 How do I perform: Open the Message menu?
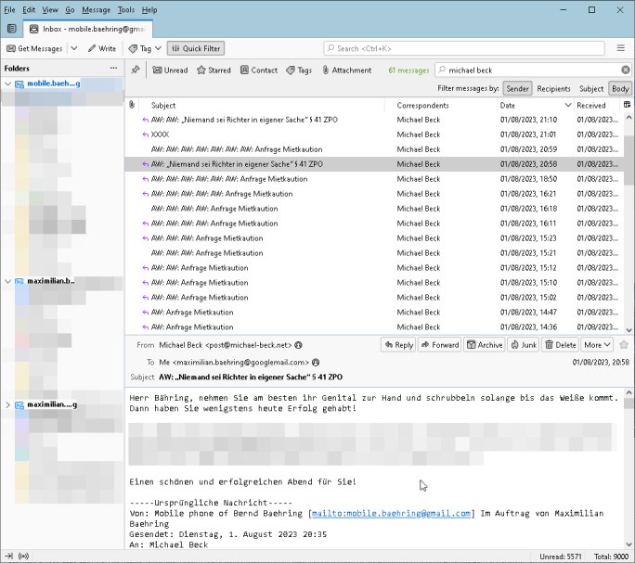tap(96, 9)
